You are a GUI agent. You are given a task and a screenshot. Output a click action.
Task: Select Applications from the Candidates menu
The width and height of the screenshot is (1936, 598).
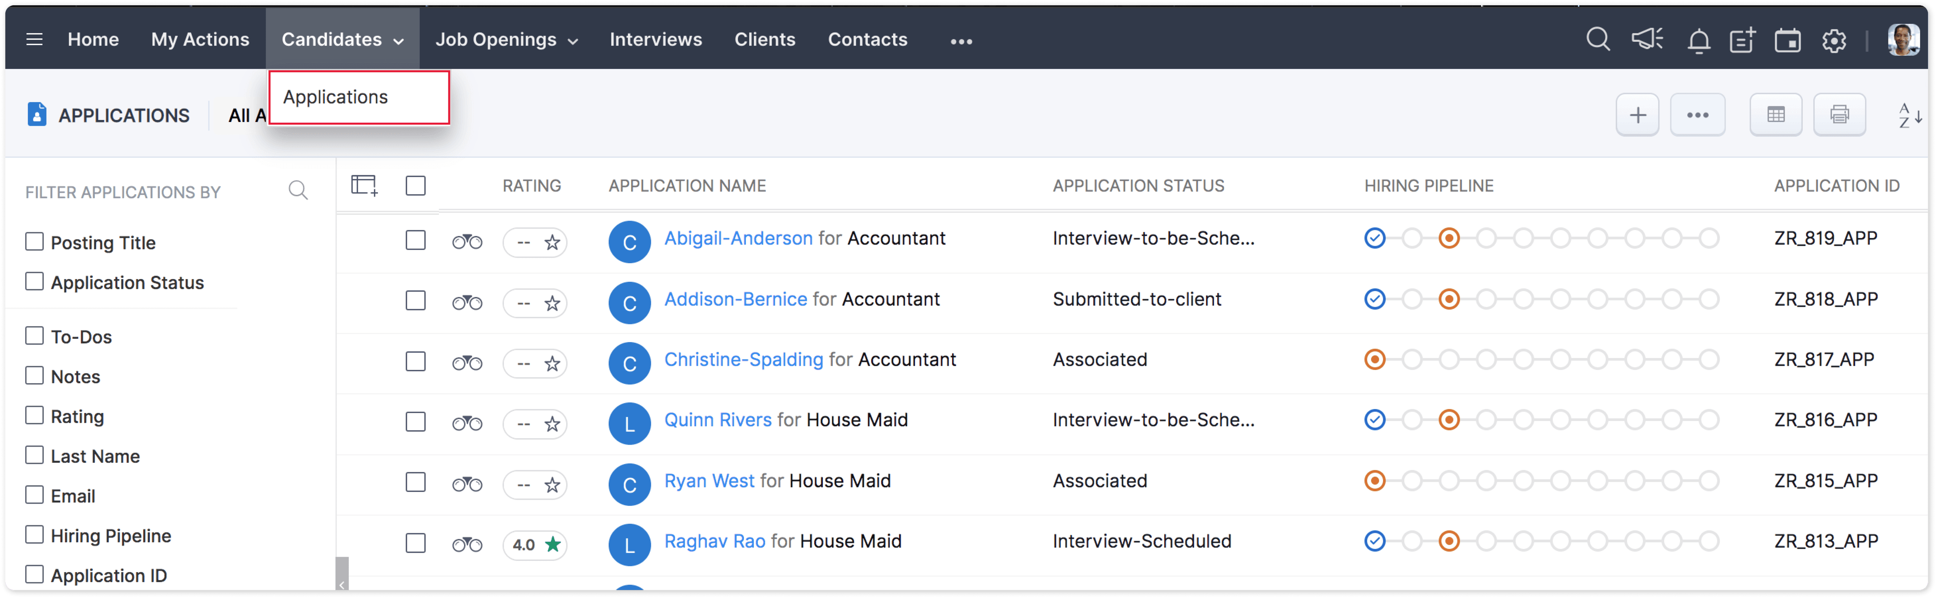pos(336,97)
